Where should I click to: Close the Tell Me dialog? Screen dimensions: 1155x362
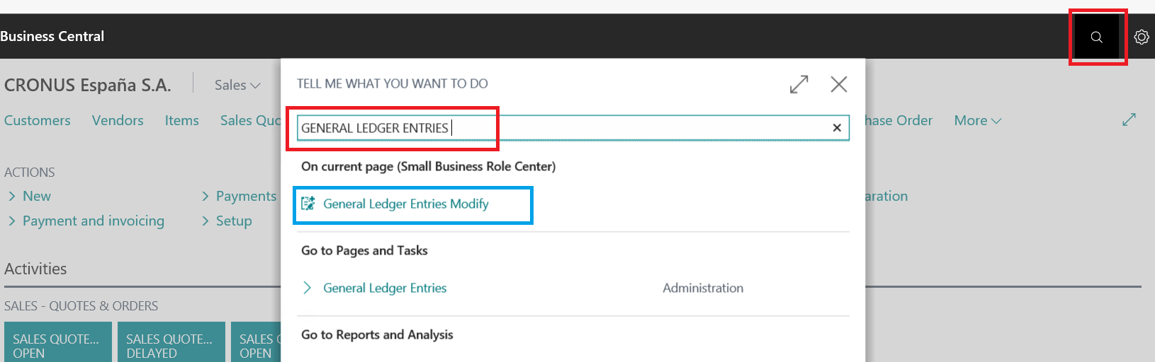click(x=839, y=84)
